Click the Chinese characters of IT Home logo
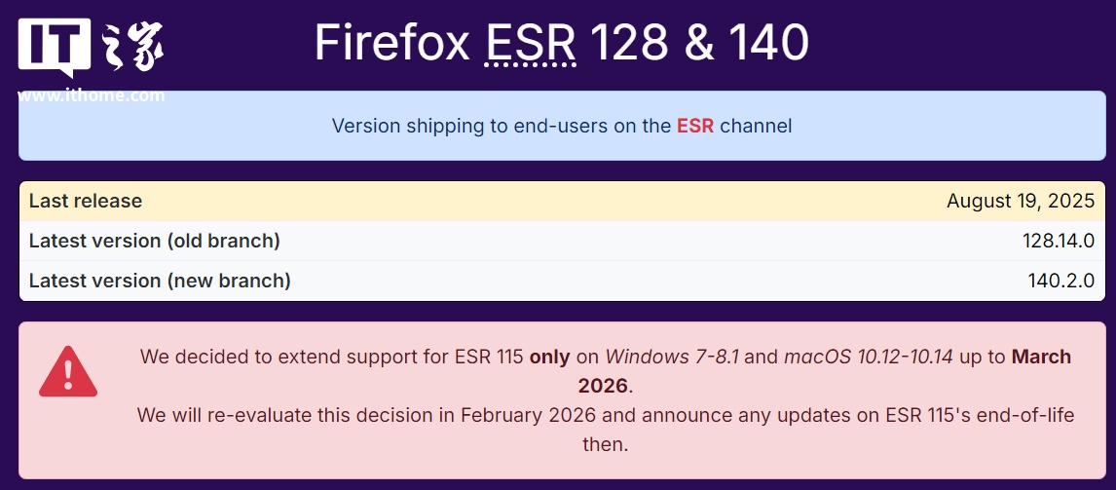 (132, 47)
